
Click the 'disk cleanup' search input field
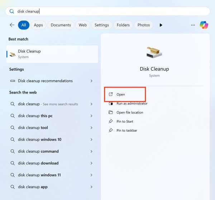click(107, 11)
